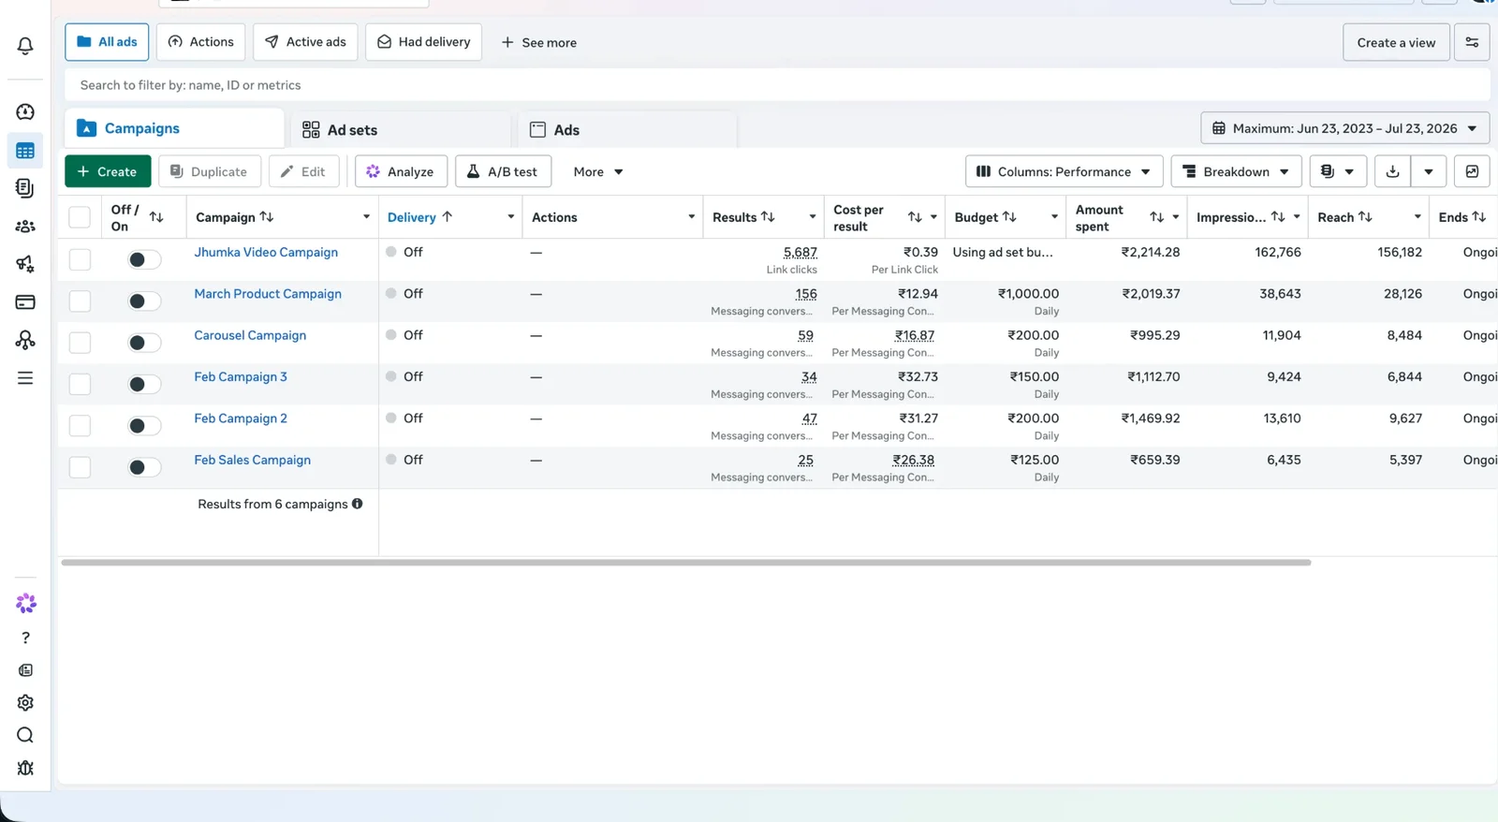Viewport: 1498px width, 822px height.
Task: Click the horizontal table scrollbar
Action: coord(685,563)
